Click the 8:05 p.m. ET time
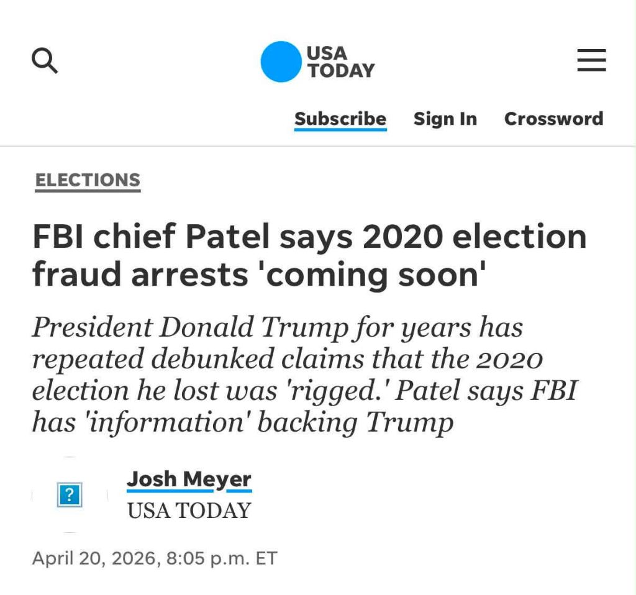Image resolution: width=636 pixels, height=595 pixels. tap(222, 558)
